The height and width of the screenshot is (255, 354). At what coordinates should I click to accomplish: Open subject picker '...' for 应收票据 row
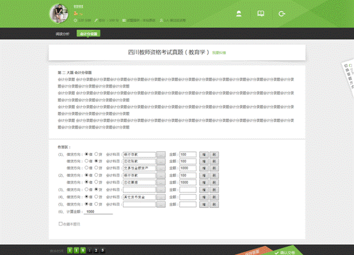click(x=161, y=182)
